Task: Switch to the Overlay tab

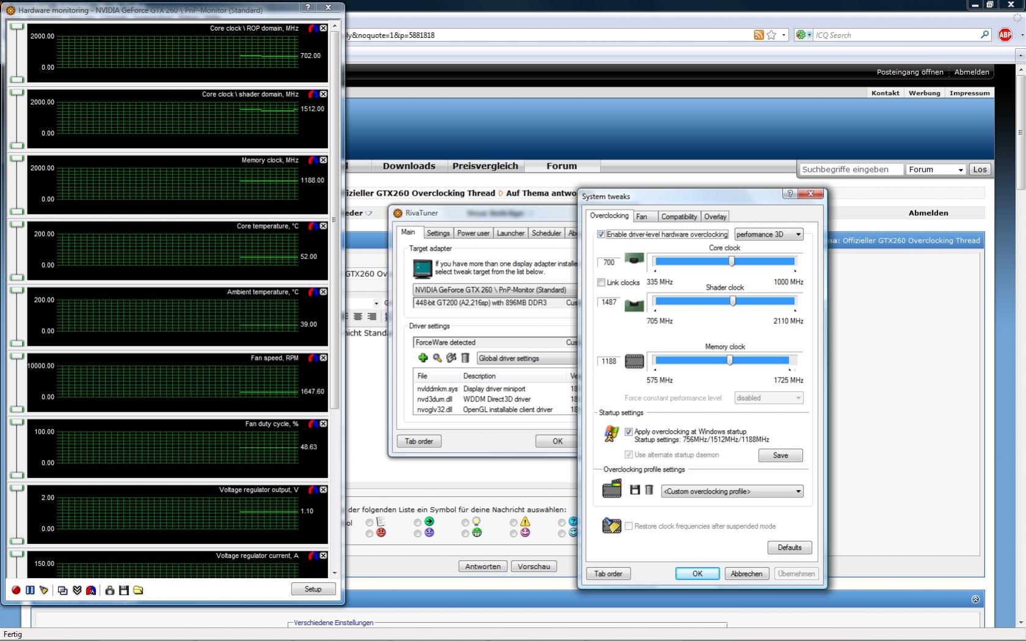Action: [715, 216]
